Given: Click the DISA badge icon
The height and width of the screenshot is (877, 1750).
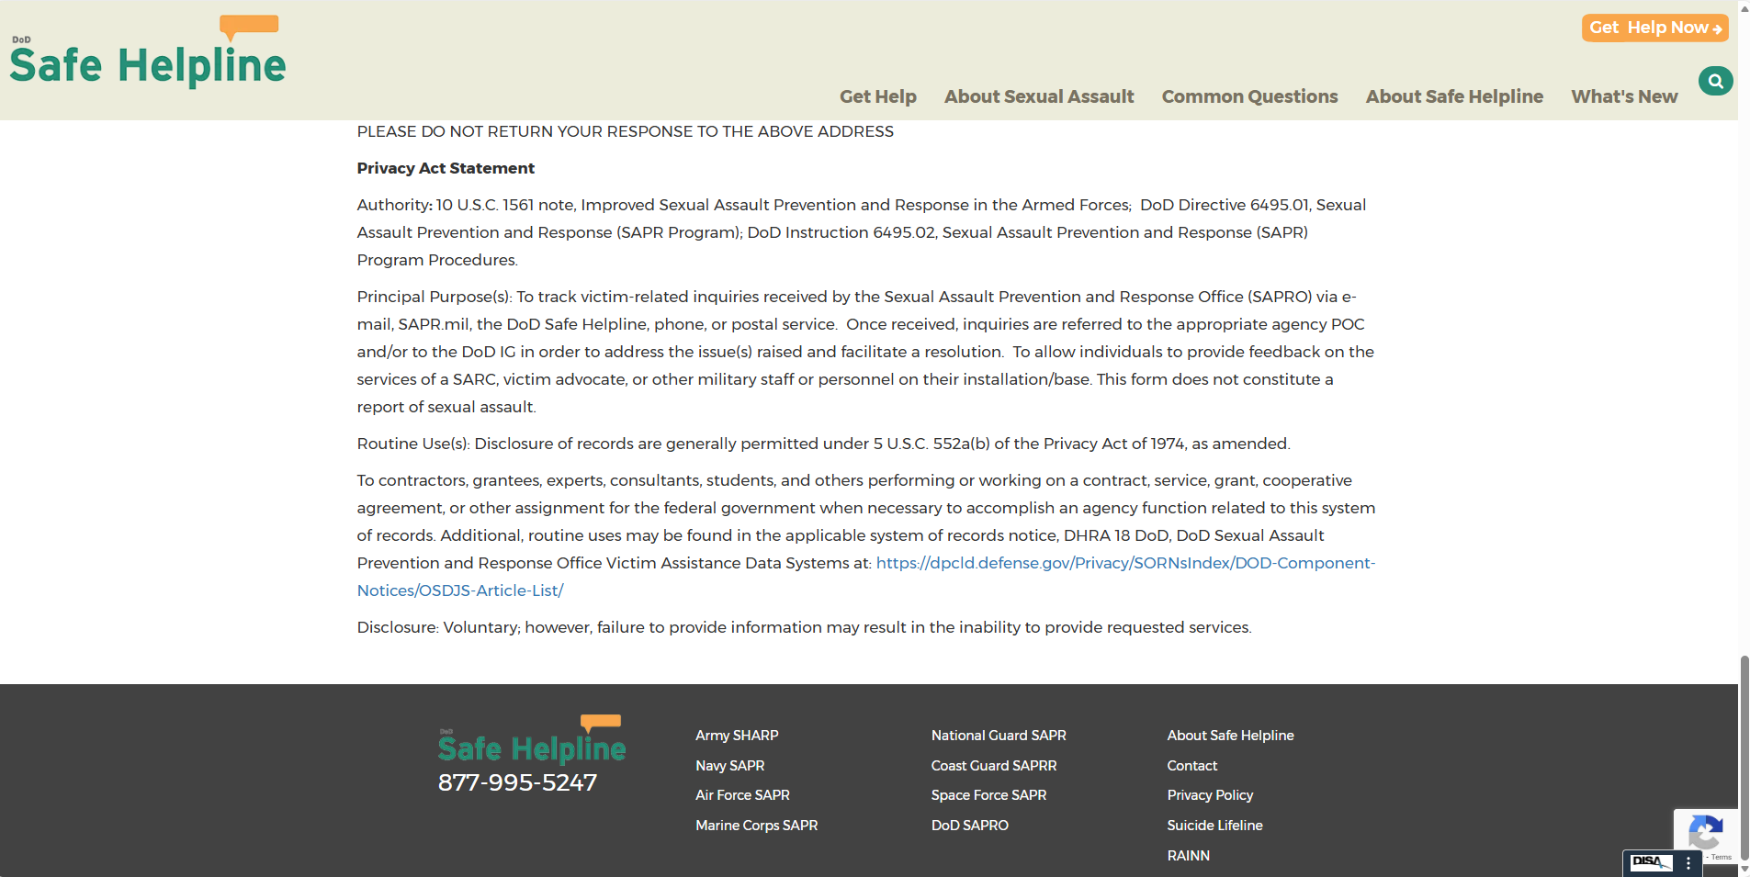Looking at the screenshot, I should (x=1651, y=862).
